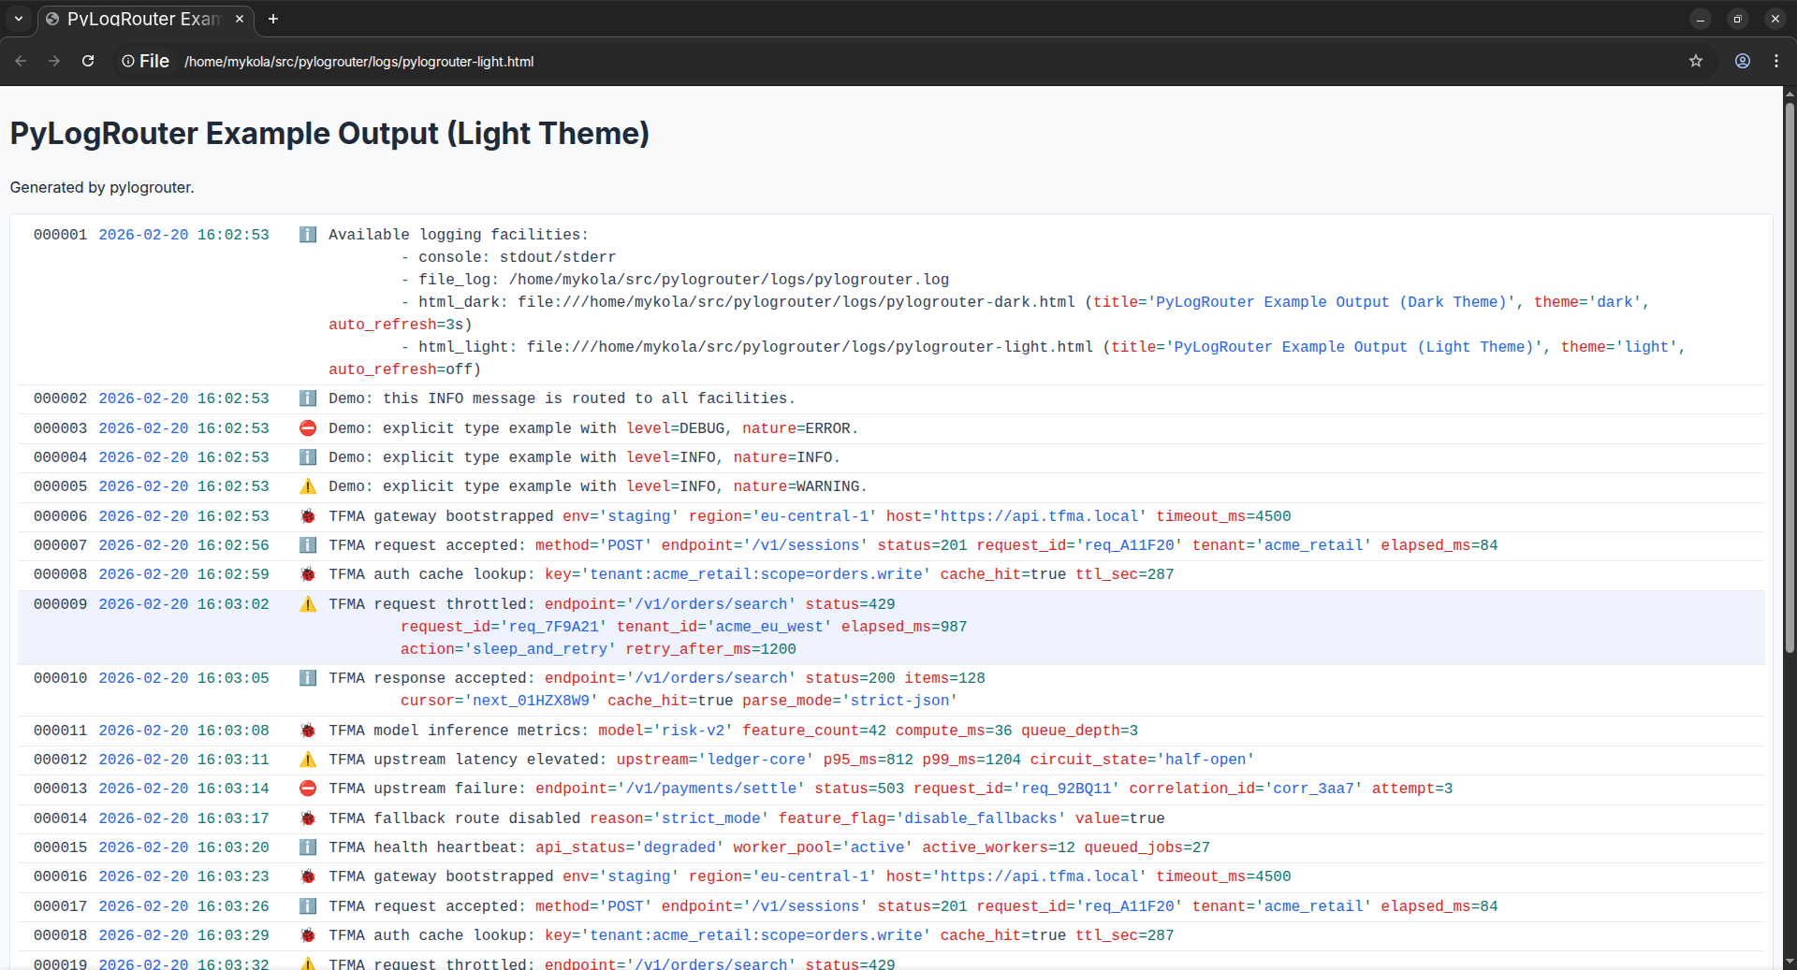Image resolution: width=1797 pixels, height=970 pixels.
Task: Go back to the previous page
Action: click(21, 61)
